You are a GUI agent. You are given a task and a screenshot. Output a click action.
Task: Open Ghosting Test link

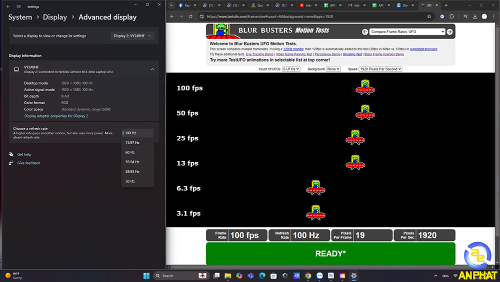(352, 54)
